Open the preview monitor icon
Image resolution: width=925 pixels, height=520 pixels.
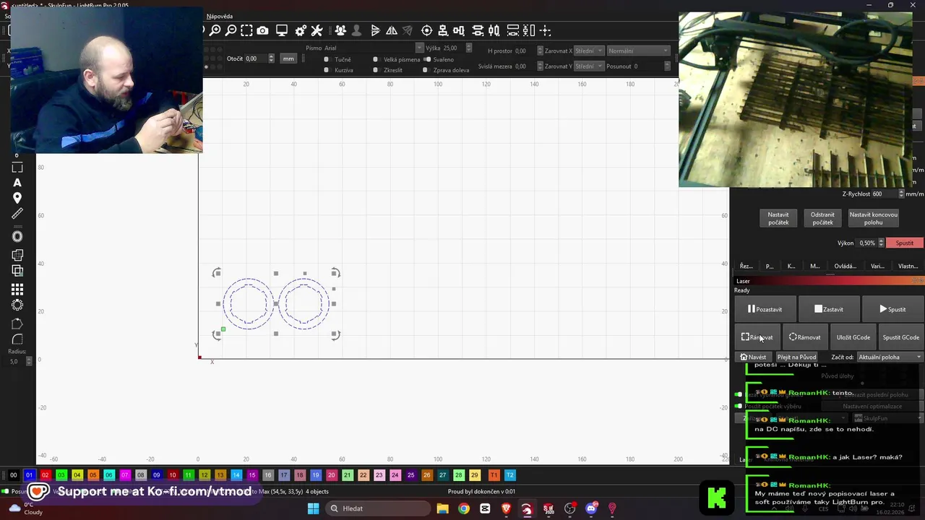point(282,30)
